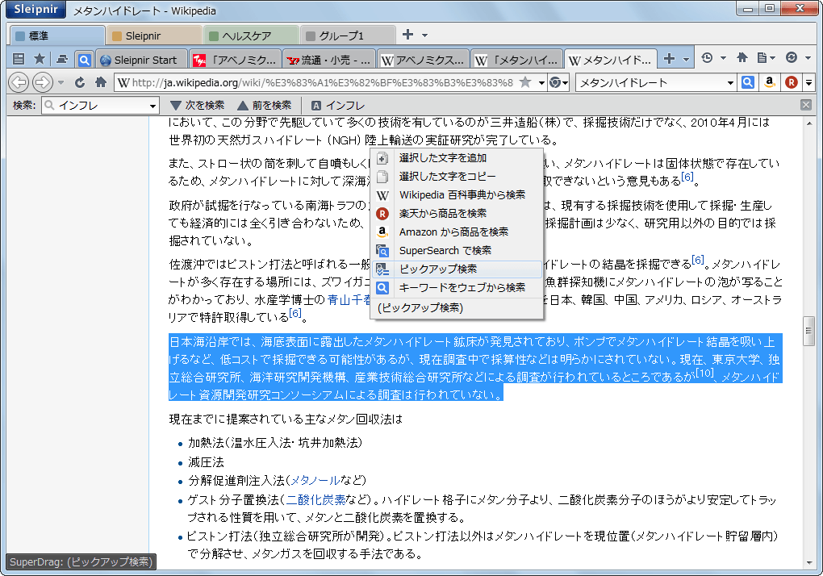Go back with the left arrow button
This screenshot has height=576, width=823.
[x=19, y=82]
